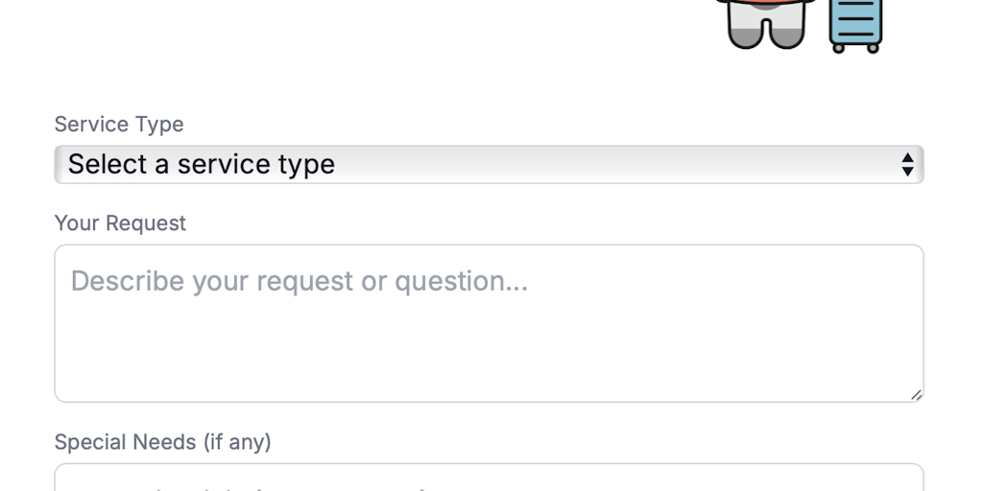Click the "Service Type" field label
The image size is (983, 491).
coord(119,125)
